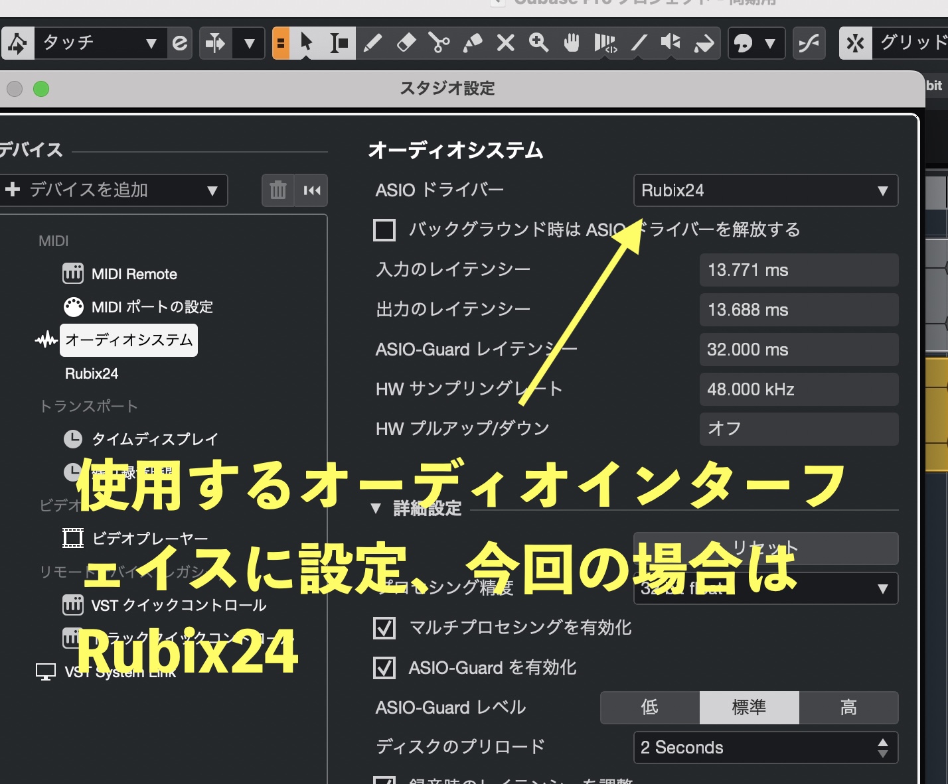Select the Glue tool
Viewport: 948px width, 784px height.
tap(472, 43)
